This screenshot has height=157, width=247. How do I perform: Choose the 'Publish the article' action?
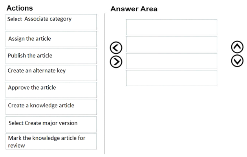(51, 56)
